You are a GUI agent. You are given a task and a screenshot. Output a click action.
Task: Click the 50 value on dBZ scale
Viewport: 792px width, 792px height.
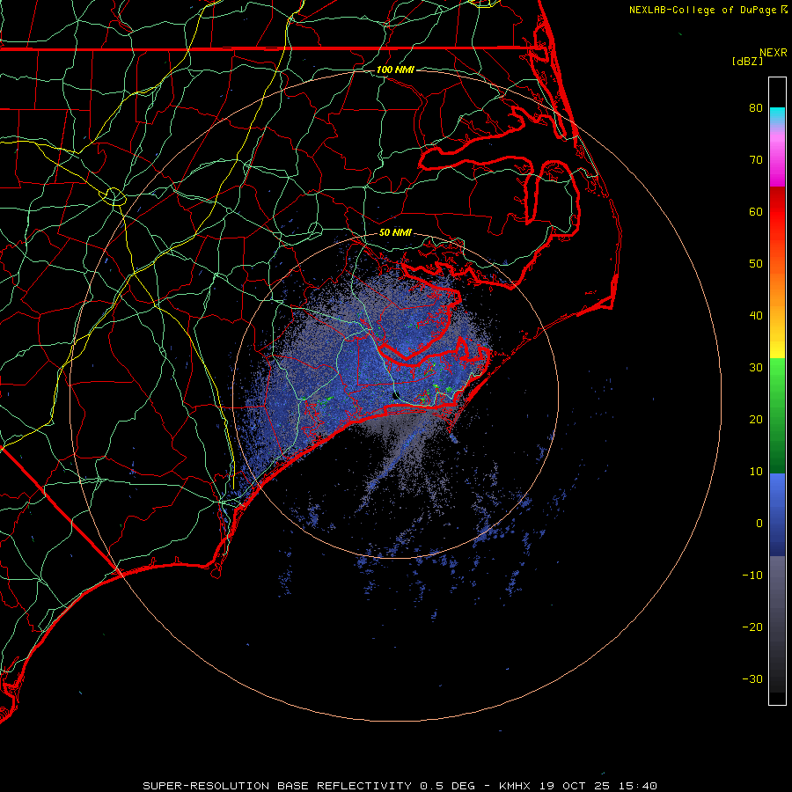[756, 264]
